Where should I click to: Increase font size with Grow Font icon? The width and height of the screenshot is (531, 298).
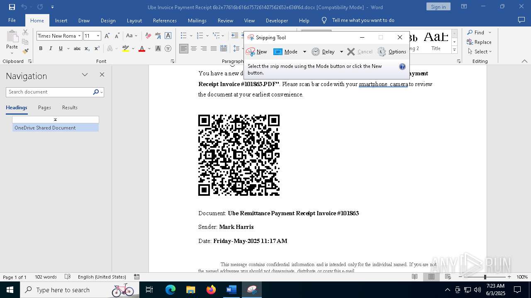[107, 36]
